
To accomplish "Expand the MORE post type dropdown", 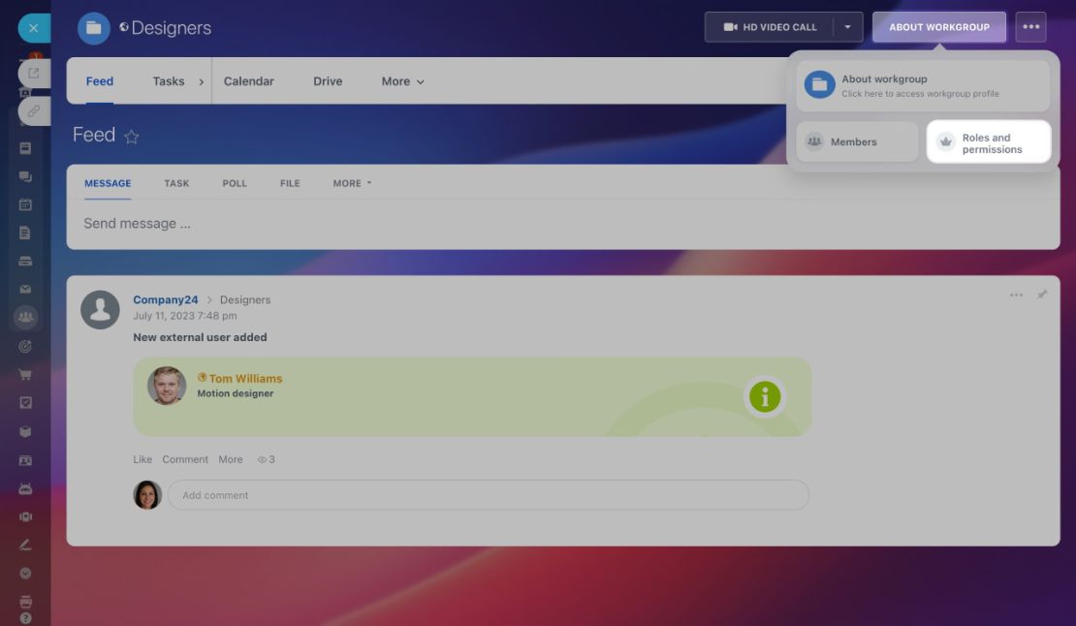I will [352, 183].
